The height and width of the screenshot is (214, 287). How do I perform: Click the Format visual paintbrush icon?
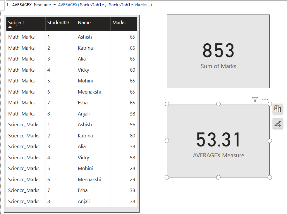277,123
